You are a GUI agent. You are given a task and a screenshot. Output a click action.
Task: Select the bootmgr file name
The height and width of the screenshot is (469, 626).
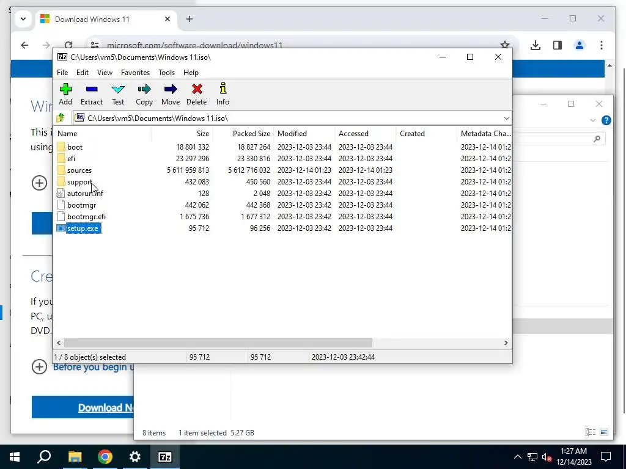pos(81,205)
